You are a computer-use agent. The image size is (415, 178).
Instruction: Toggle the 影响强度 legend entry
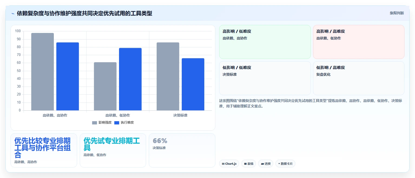tap(102, 123)
